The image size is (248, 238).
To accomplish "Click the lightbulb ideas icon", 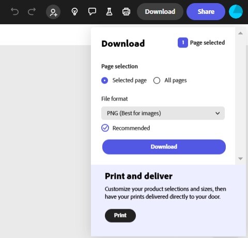I will click(74, 12).
